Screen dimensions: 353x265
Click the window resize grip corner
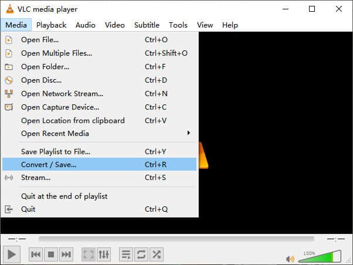click(x=349, y=261)
